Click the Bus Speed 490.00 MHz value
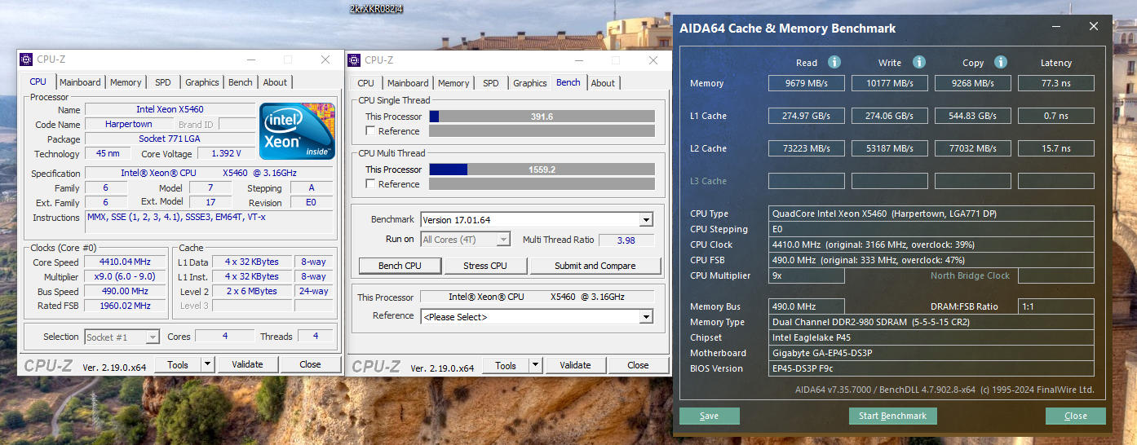Viewport: 1137px width, 445px height. 126,292
